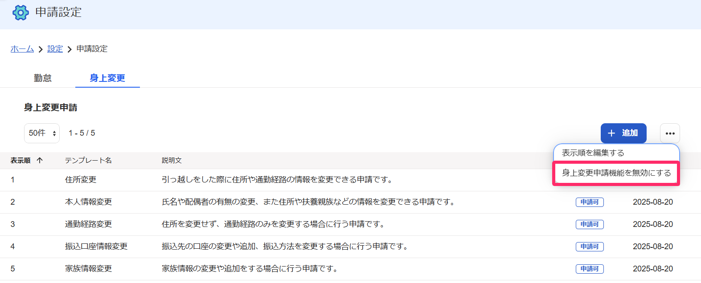The height and width of the screenshot is (283, 701).
Task: Click the 本人情報変更 description text
Action: 309,202
